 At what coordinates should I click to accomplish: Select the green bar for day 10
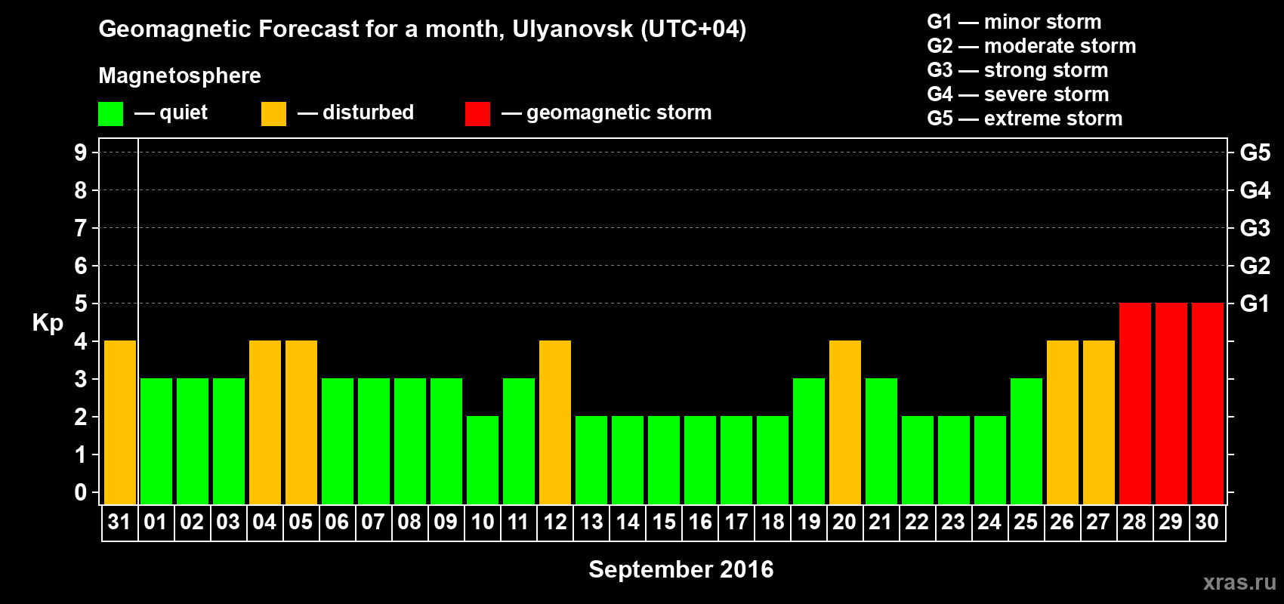point(483,460)
